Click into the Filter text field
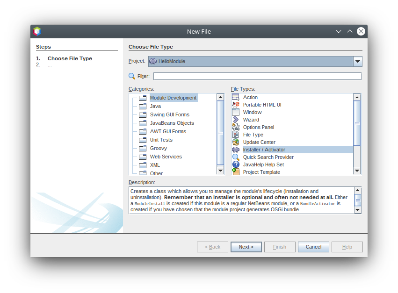Image resolution: width=398 pixels, height=293 pixels. [257, 76]
